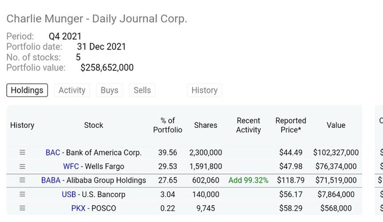Image resolution: width=383 pixels, height=222 pixels.
Task: Open history icon for Alibaba row
Action: 22,180
